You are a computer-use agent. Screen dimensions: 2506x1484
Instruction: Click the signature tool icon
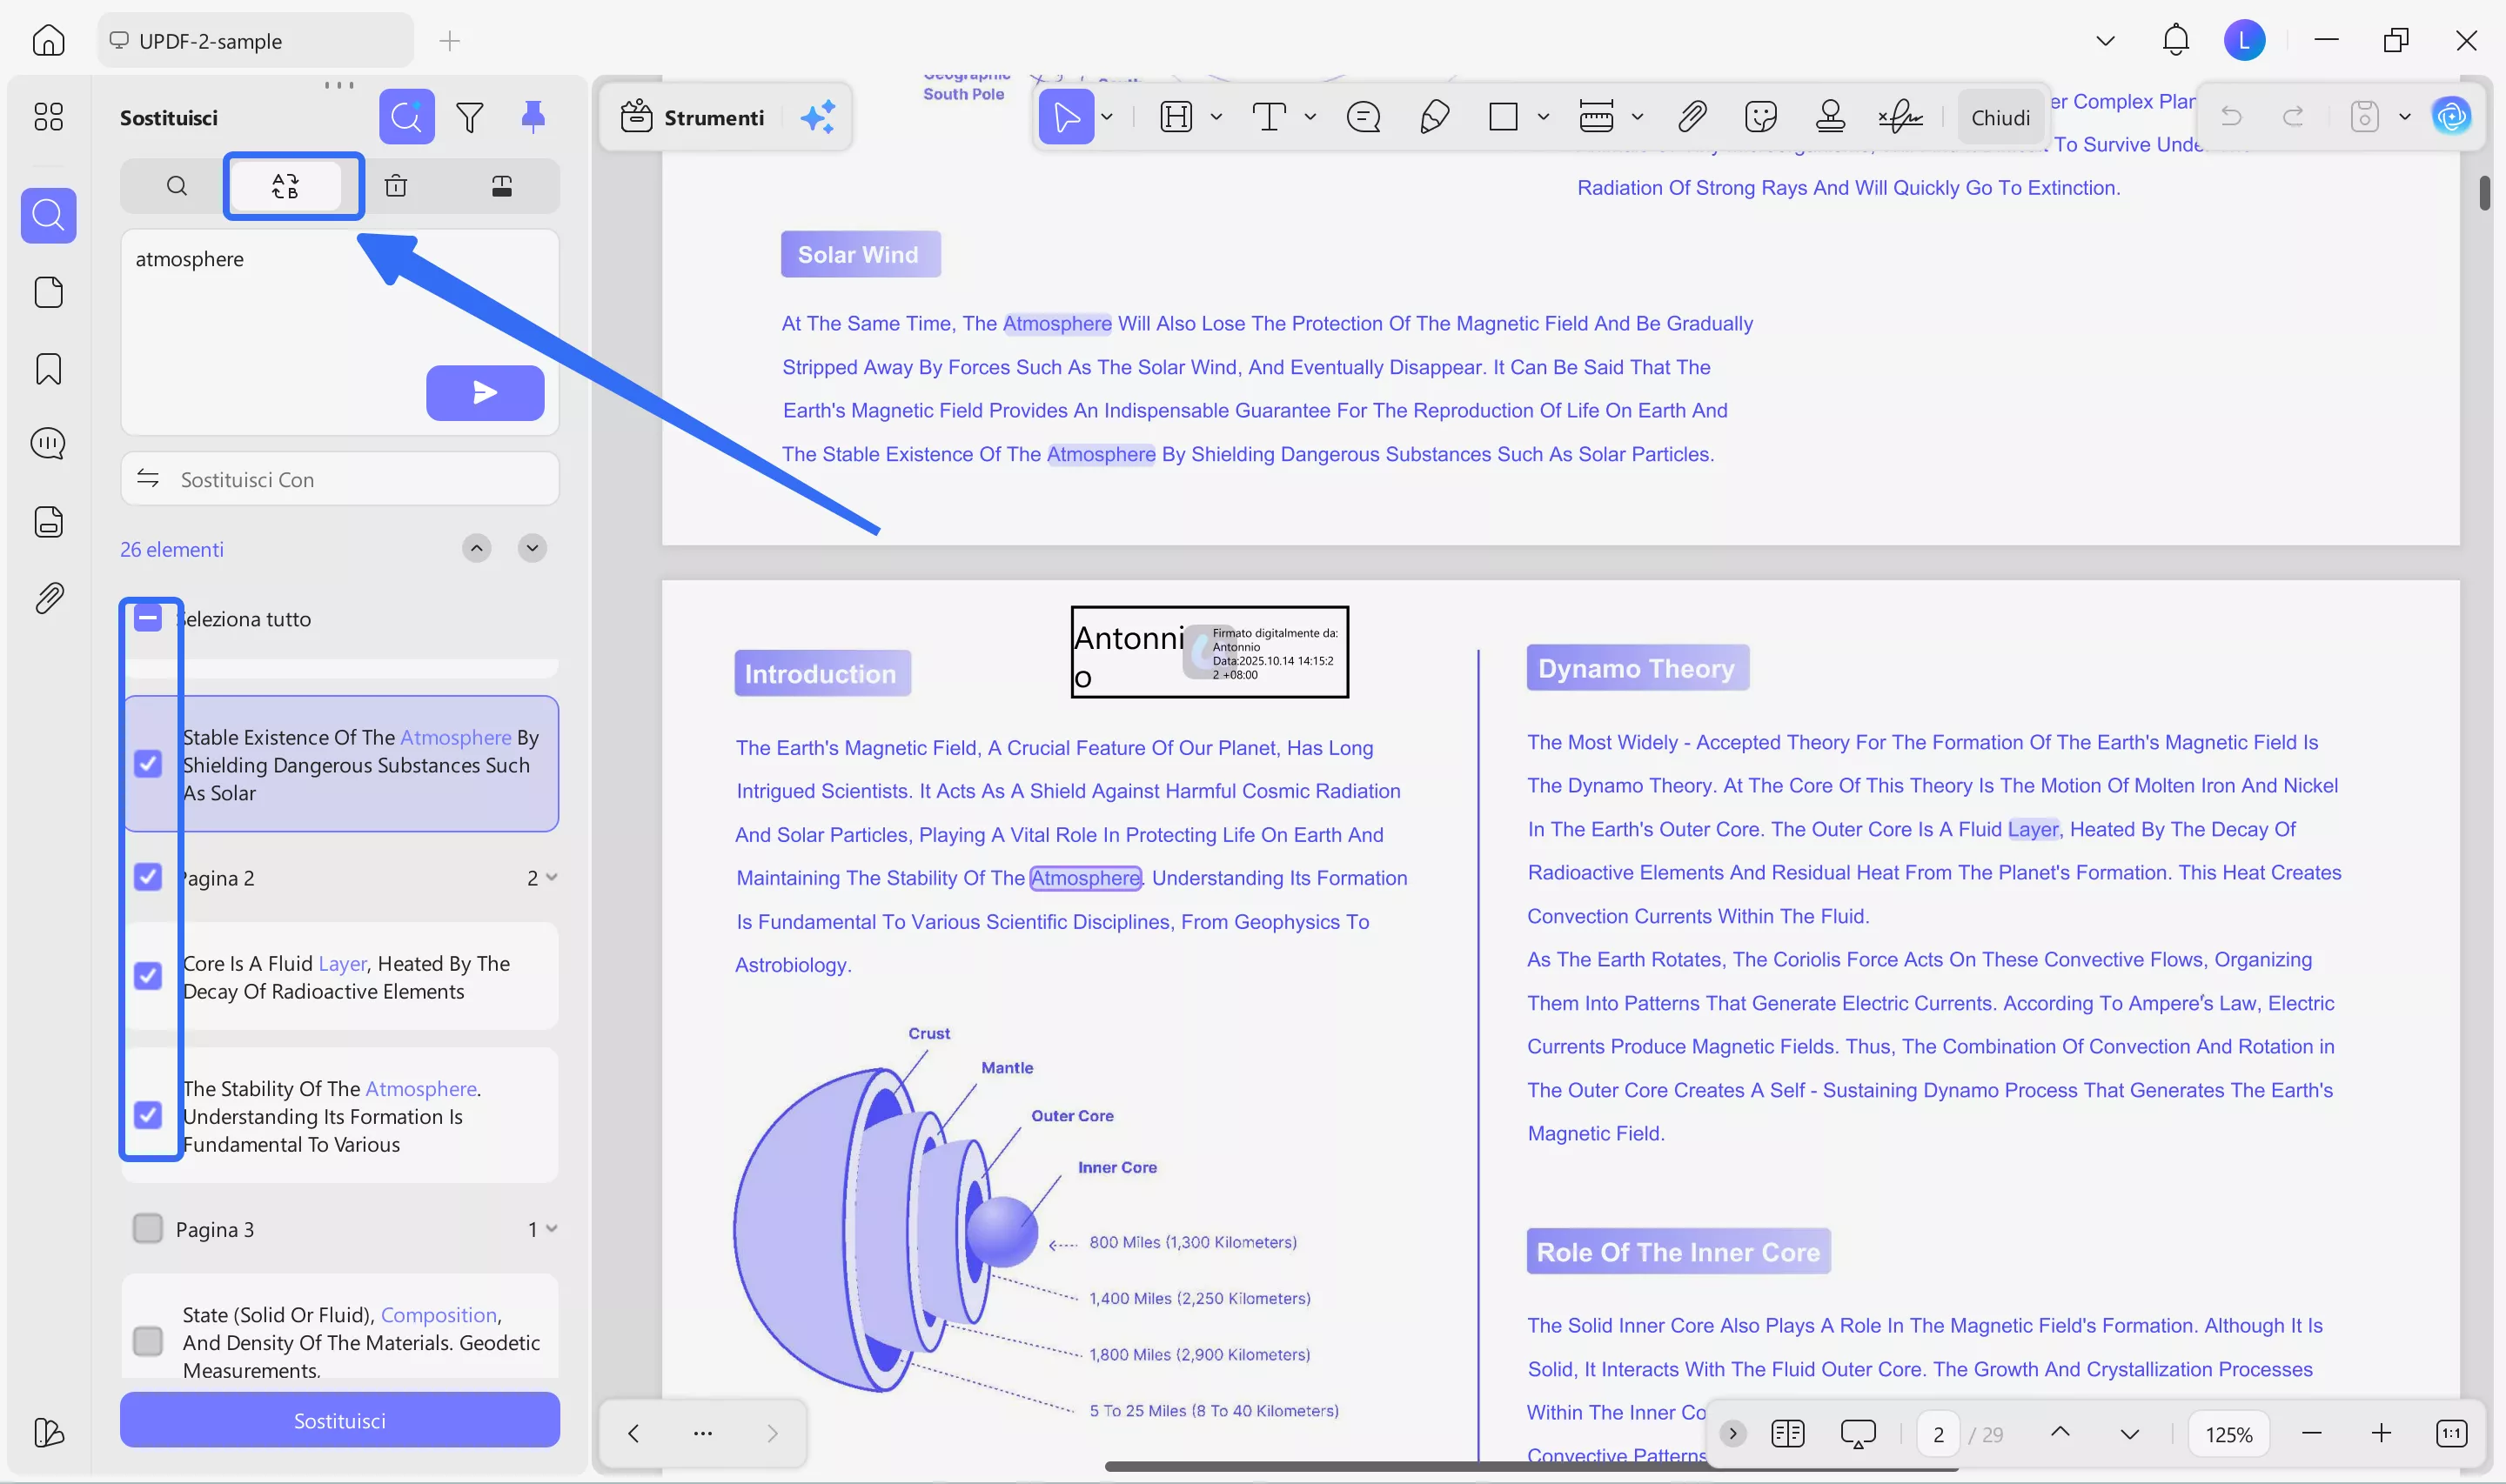(x=1900, y=118)
